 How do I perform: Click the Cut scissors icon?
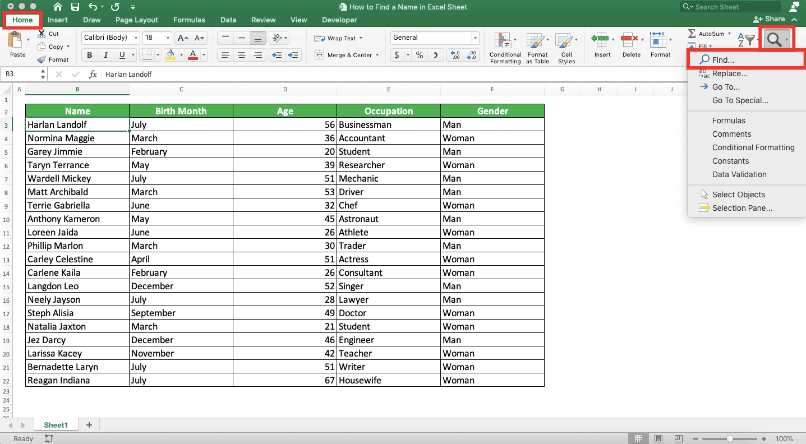42,34
